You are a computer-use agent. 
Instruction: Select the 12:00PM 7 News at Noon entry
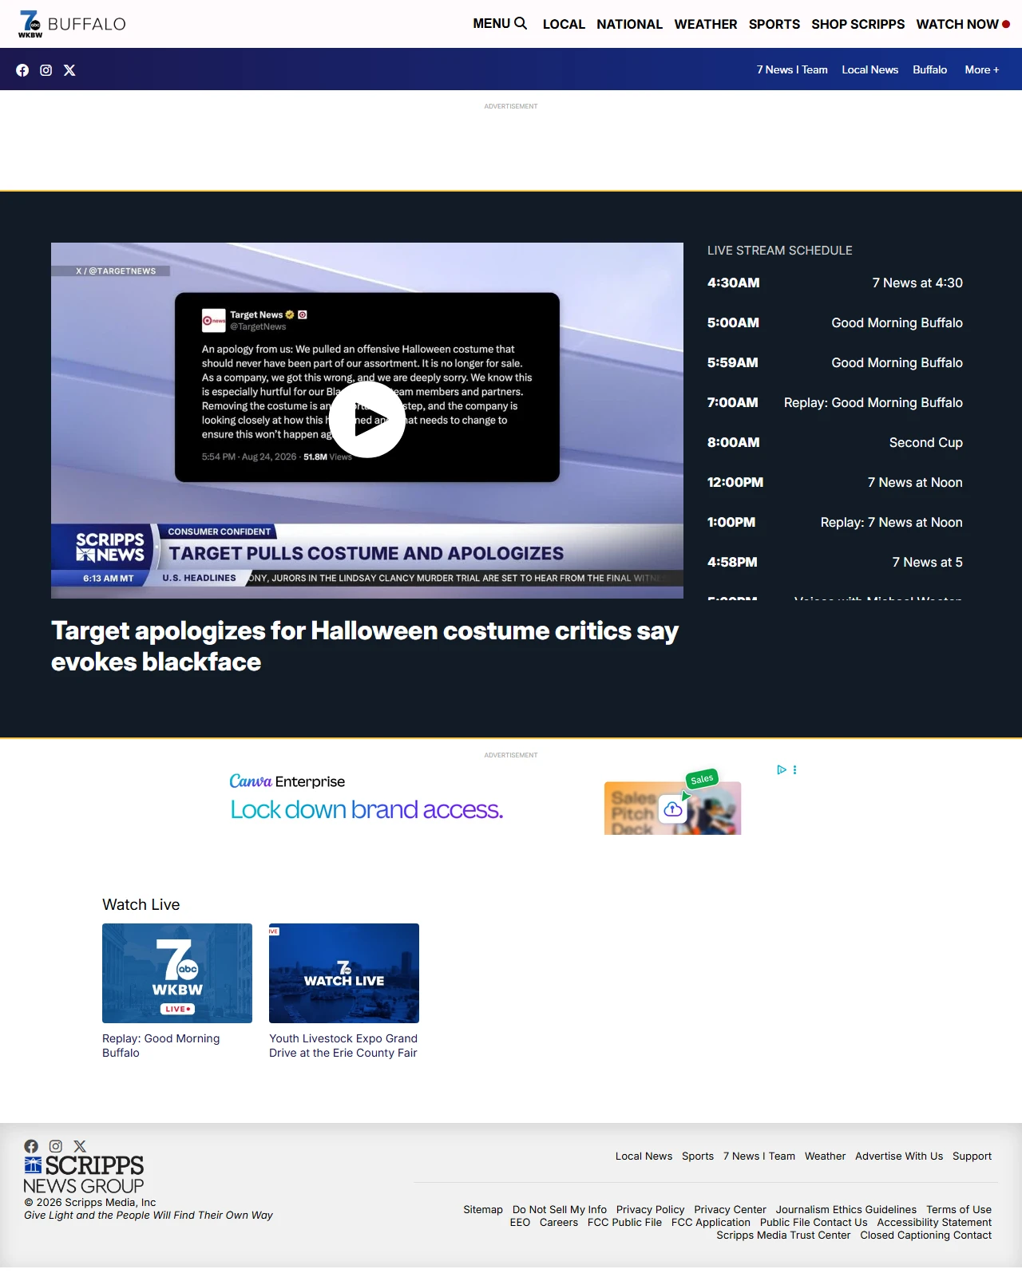point(835,482)
